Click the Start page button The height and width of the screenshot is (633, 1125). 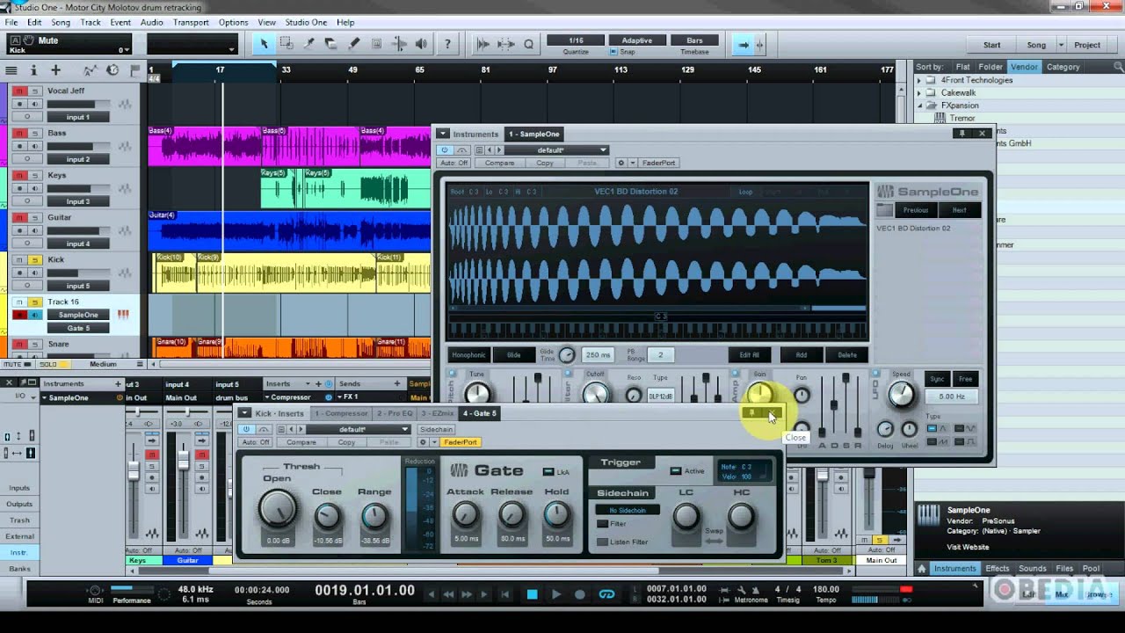point(991,45)
